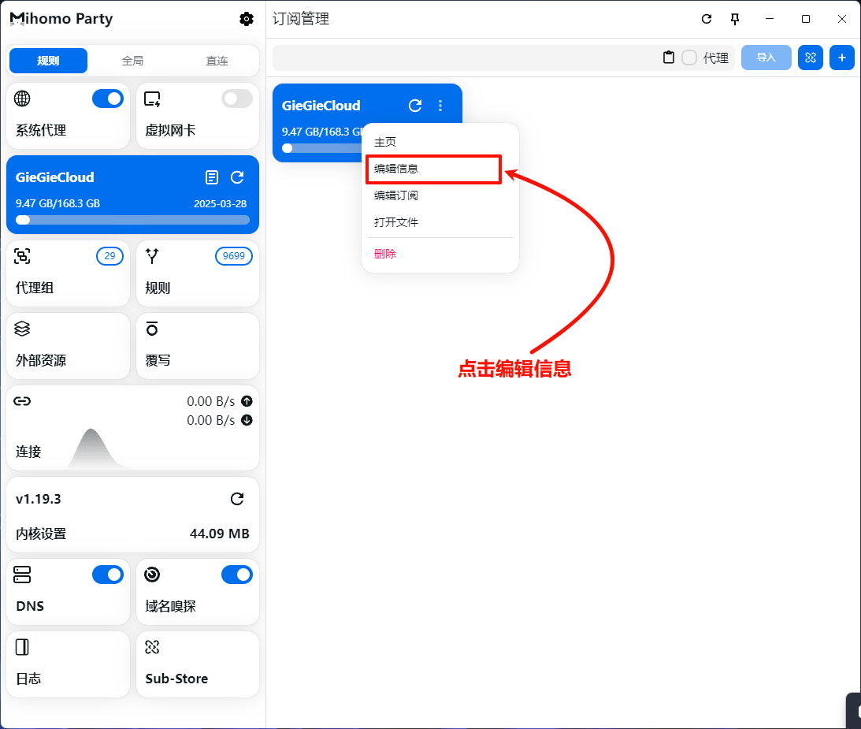Click the 虚拟网卡 network card icon

[x=152, y=99]
